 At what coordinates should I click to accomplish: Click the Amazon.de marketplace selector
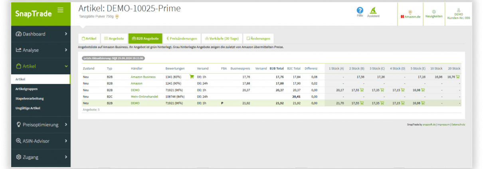tap(410, 16)
